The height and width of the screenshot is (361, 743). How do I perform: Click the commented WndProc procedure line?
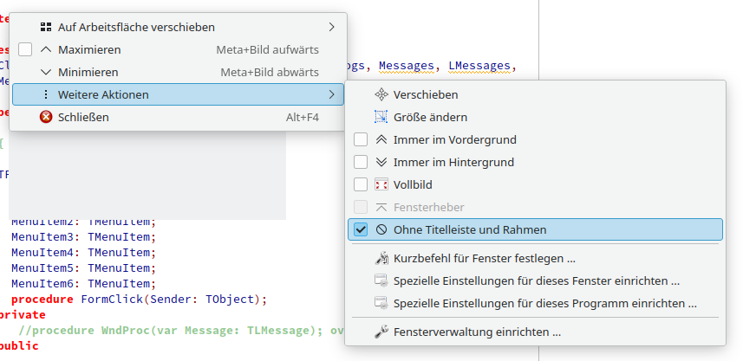(181, 330)
